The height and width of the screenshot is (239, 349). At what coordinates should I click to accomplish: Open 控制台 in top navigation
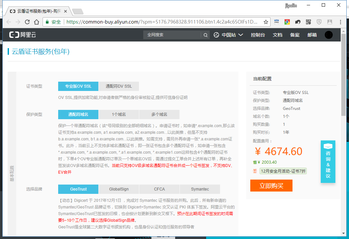(x=258, y=35)
